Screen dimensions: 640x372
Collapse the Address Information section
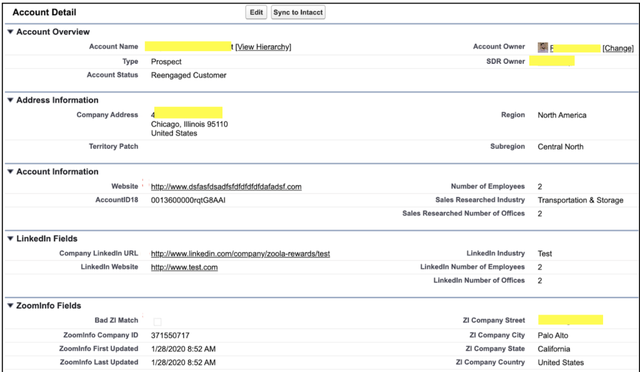point(10,100)
